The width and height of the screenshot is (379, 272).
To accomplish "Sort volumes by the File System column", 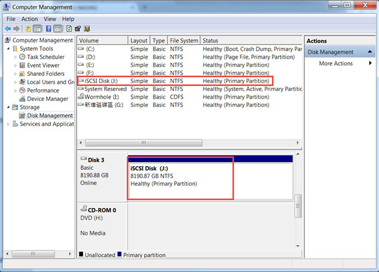I will (183, 41).
